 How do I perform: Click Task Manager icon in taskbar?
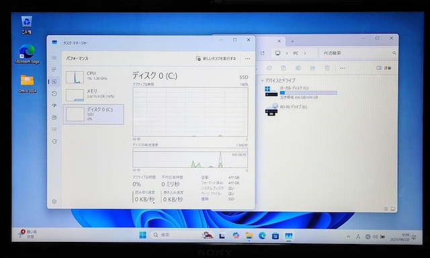[x=288, y=236]
